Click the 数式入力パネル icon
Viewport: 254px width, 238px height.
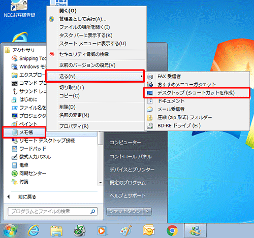[15, 157]
